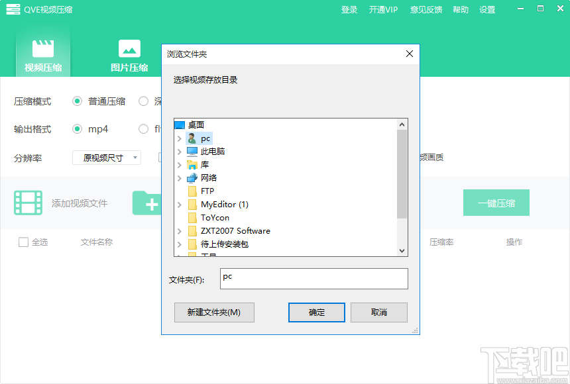570x384 pixels.
Task: Open the 帮助 help menu
Action: coord(461,9)
